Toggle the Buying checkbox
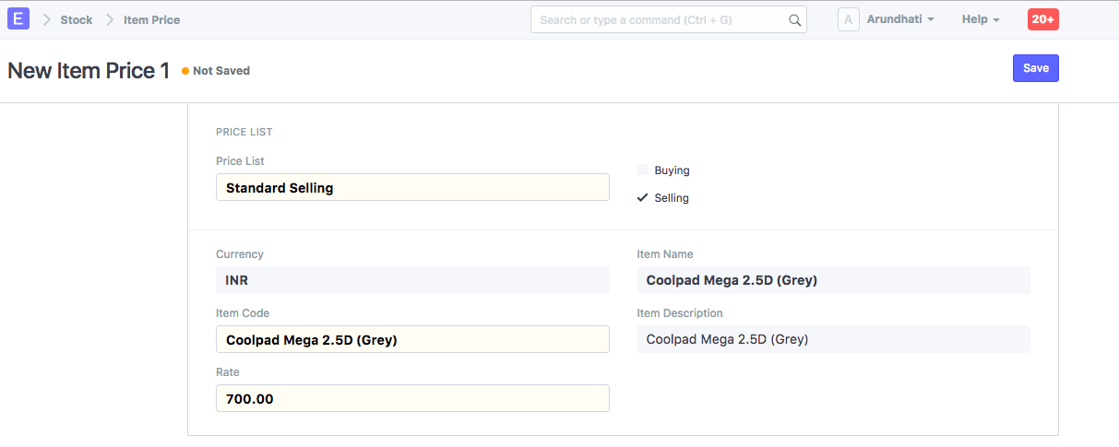The height and width of the screenshot is (447, 1119). (x=643, y=171)
